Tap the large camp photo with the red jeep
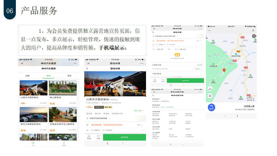277x156 pixels. click(115, 84)
